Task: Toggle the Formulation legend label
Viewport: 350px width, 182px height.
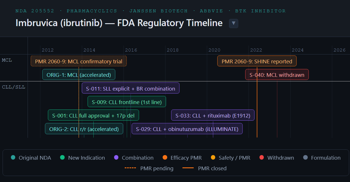Action: [326, 158]
